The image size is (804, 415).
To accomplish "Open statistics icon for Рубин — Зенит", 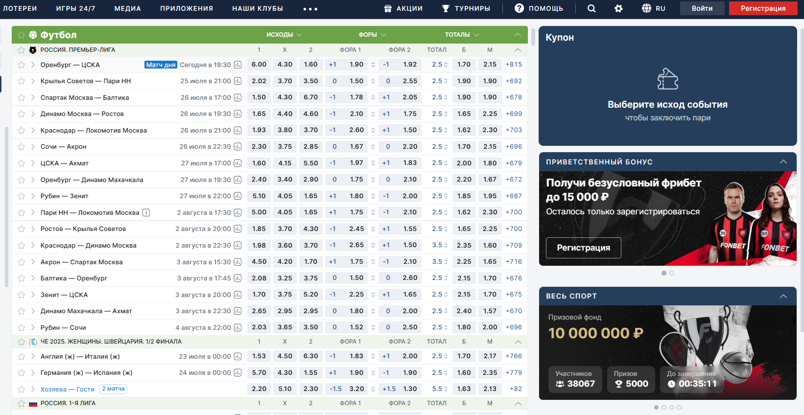I will click(237, 196).
